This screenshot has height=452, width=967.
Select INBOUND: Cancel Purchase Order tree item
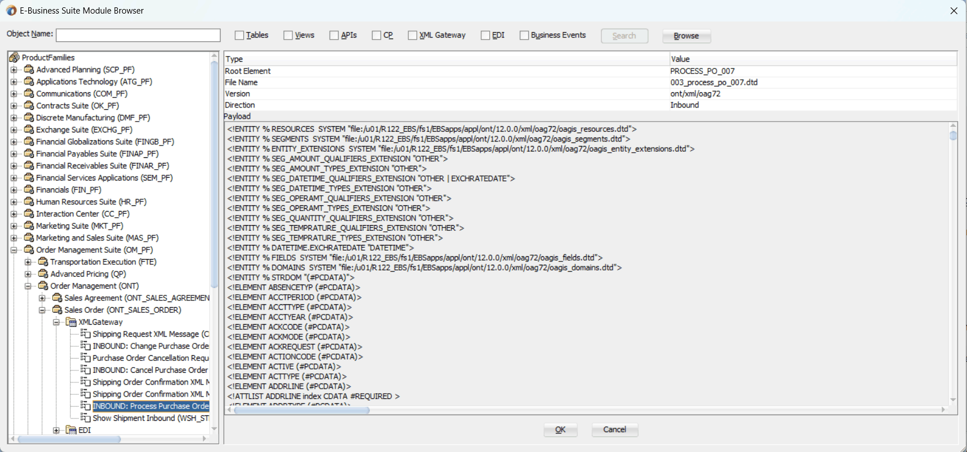click(150, 370)
